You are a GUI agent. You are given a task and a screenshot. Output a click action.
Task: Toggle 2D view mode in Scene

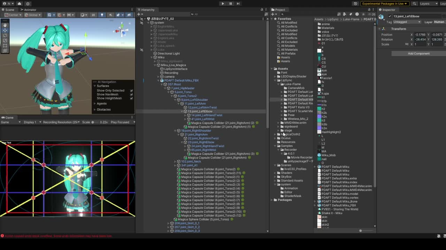93,15
